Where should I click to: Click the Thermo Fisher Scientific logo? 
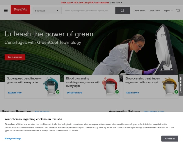(x=20, y=9)
